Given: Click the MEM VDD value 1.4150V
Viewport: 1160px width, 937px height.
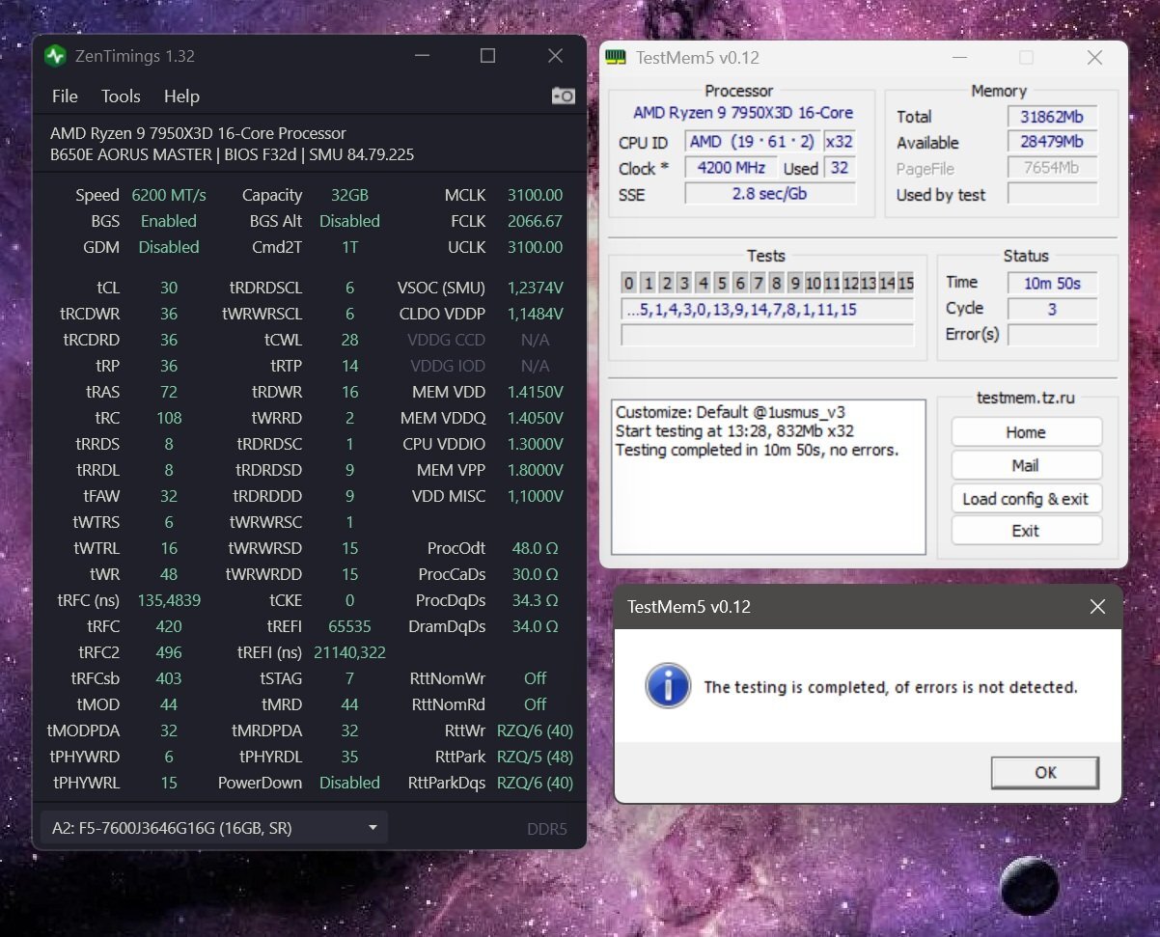Looking at the screenshot, I should 535,392.
